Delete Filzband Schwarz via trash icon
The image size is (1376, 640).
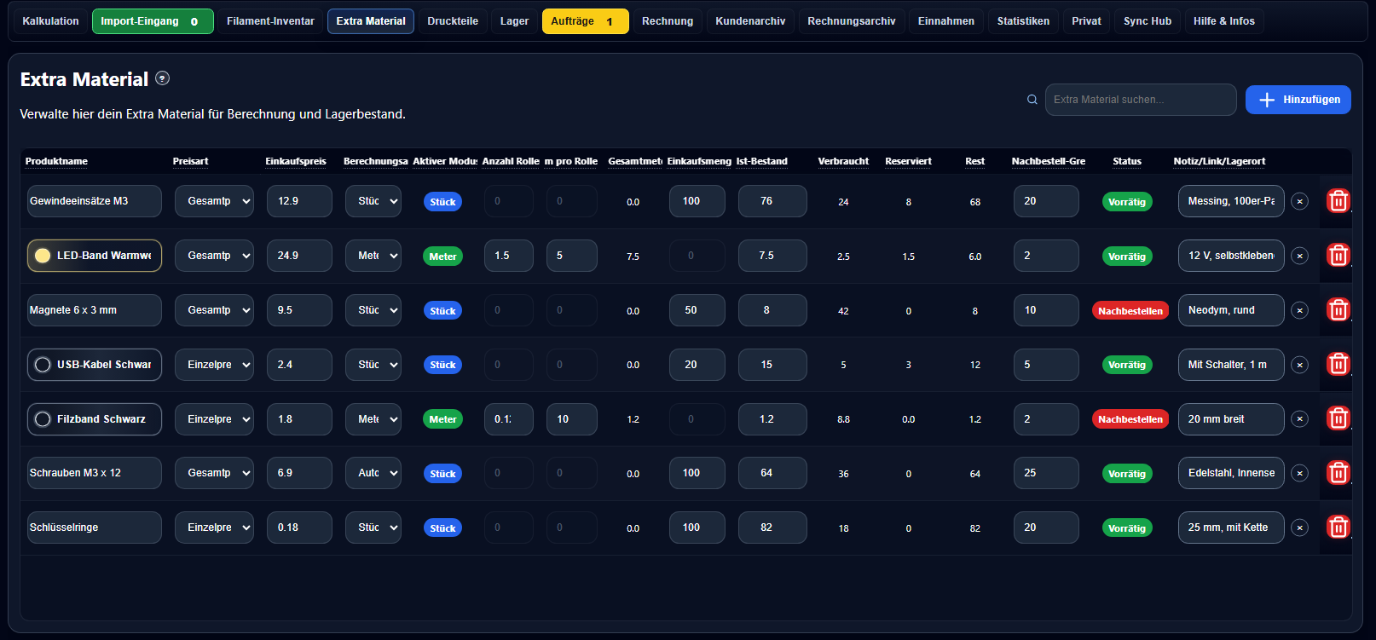(1338, 418)
